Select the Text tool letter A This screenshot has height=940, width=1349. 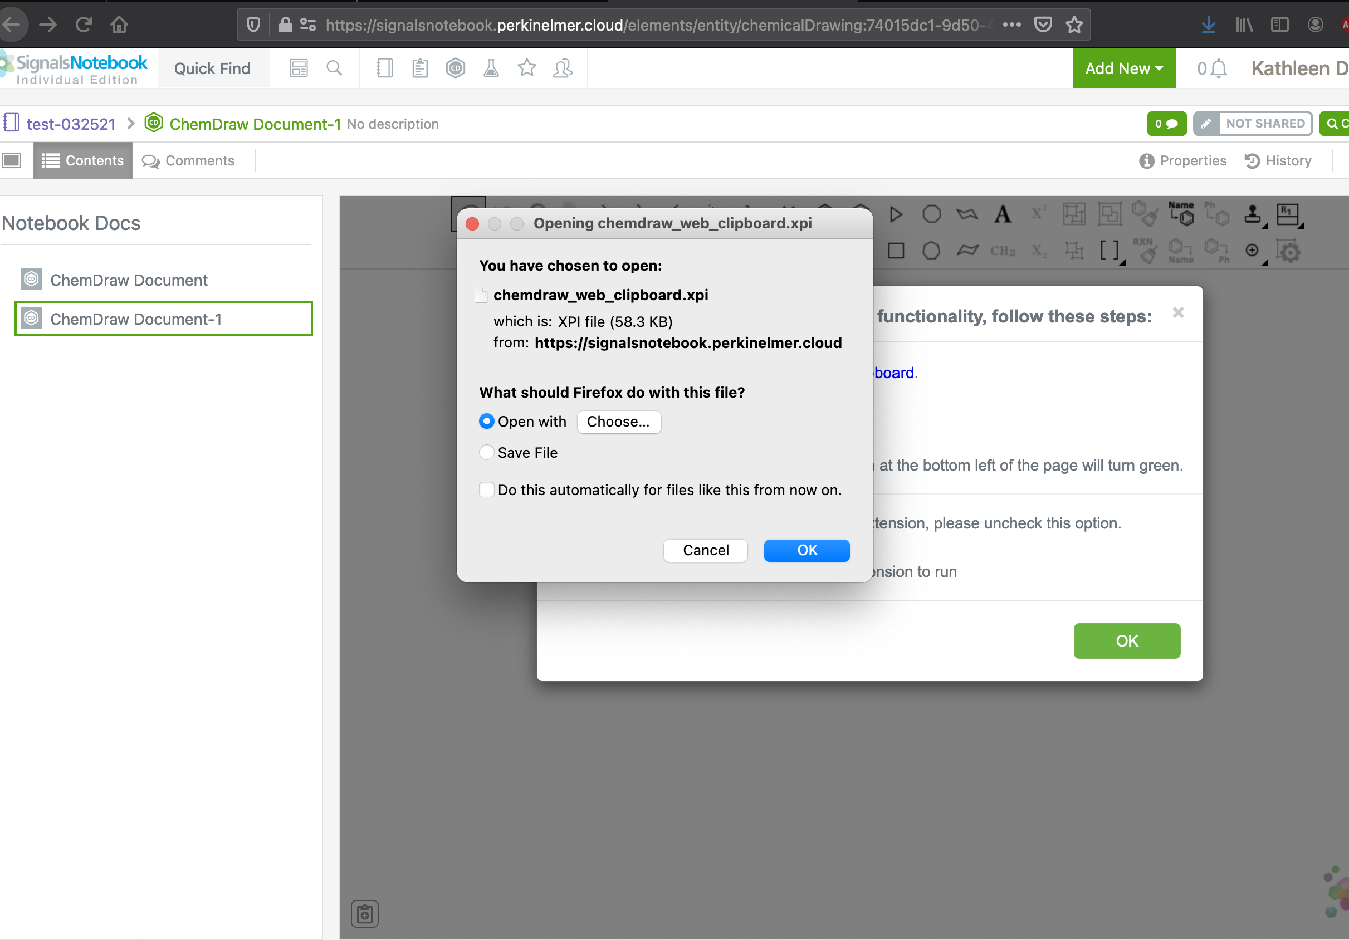tap(1003, 214)
